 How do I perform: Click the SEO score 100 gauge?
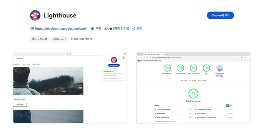(x=206, y=68)
